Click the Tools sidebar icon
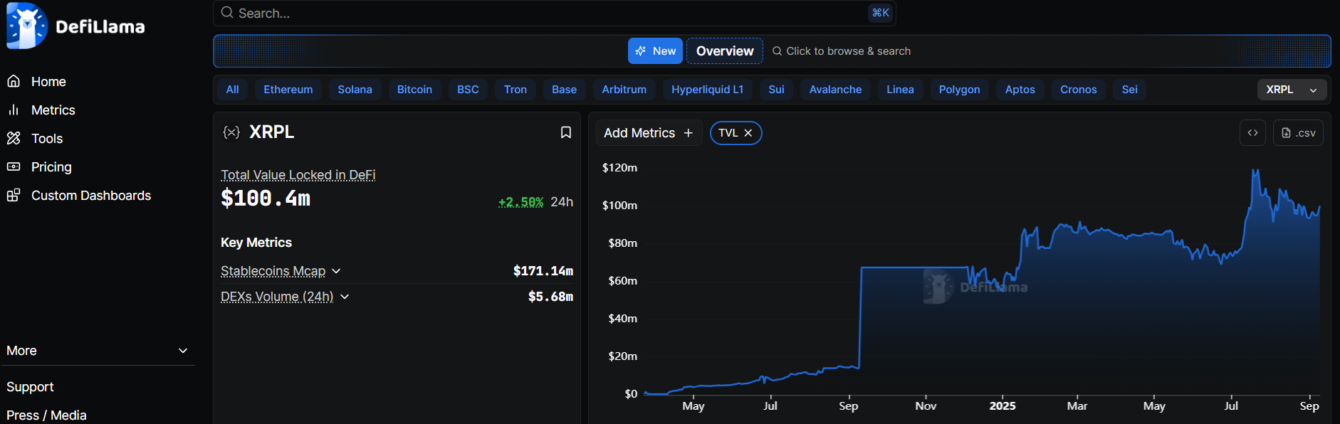The image size is (1340, 424). coord(14,138)
